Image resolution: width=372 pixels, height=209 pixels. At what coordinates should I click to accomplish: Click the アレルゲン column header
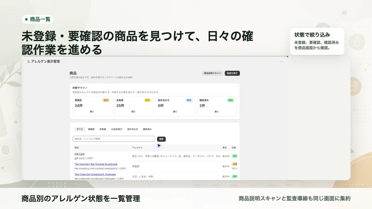[x=137, y=148]
